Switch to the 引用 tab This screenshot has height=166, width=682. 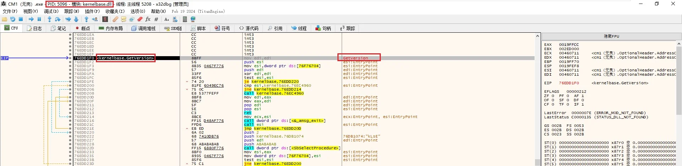coord(275,28)
